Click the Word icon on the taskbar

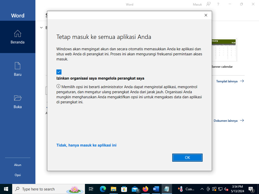156,189
